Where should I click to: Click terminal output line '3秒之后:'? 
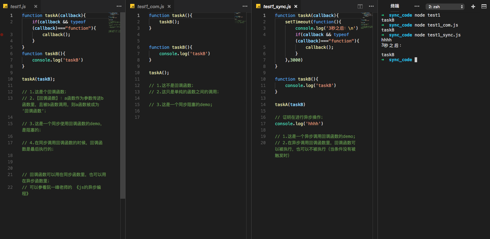coord(392,45)
